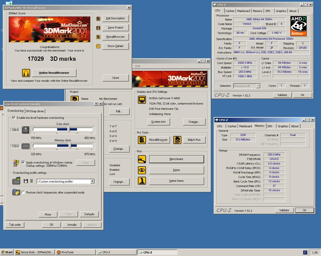Start the Benchmark button
The height and width of the screenshot is (256, 321).
[x=177, y=159]
